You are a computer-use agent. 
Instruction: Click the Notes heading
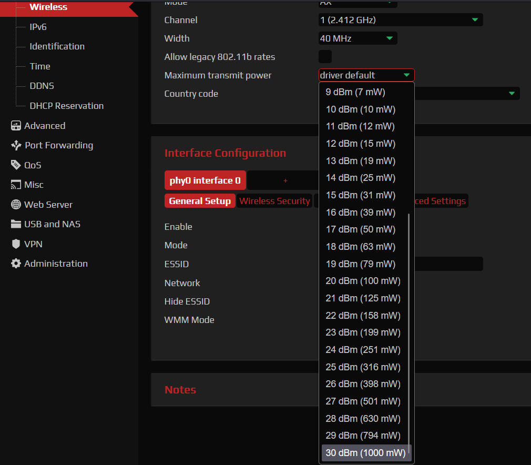coord(180,389)
